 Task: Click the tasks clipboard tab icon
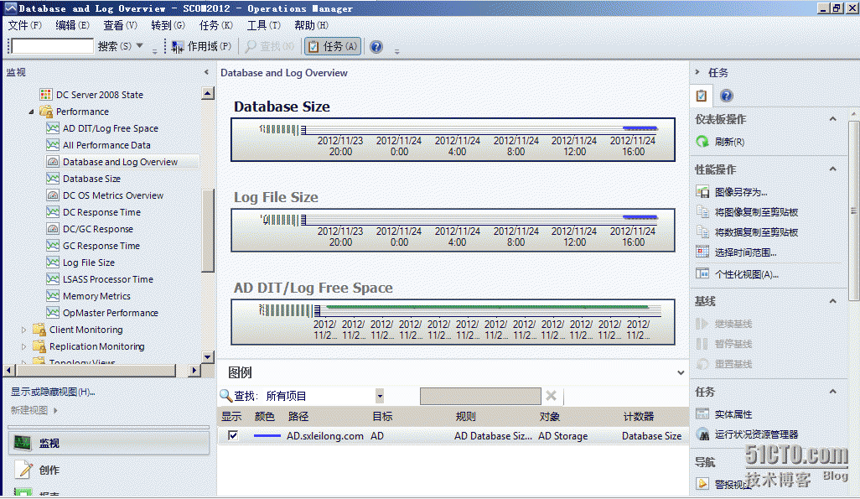[702, 96]
